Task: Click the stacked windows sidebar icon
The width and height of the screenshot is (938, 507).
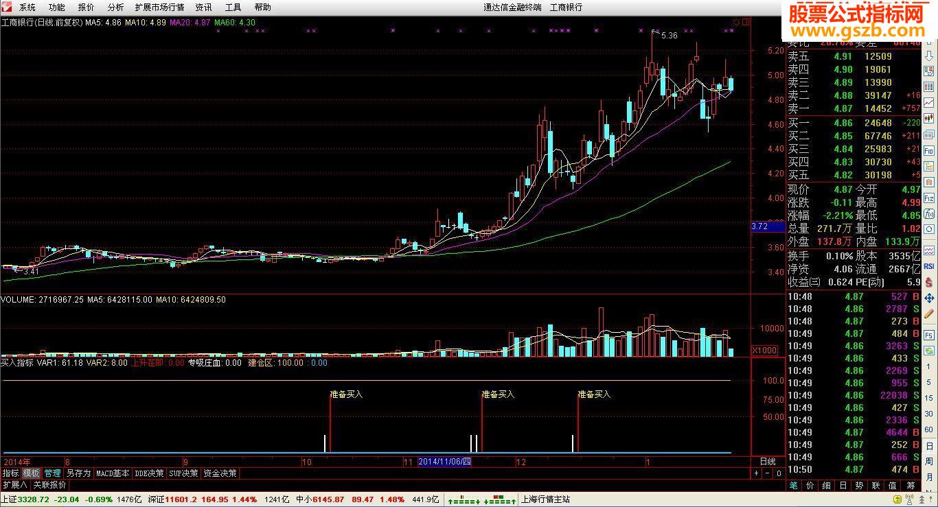Action: point(929,135)
